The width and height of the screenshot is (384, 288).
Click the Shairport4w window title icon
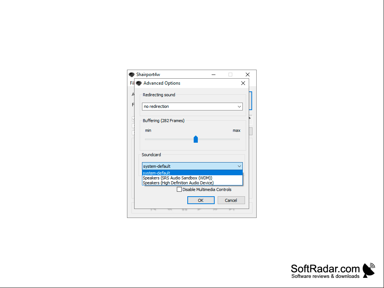point(131,75)
